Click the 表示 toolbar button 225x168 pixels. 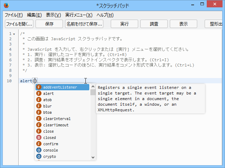tap(184, 24)
